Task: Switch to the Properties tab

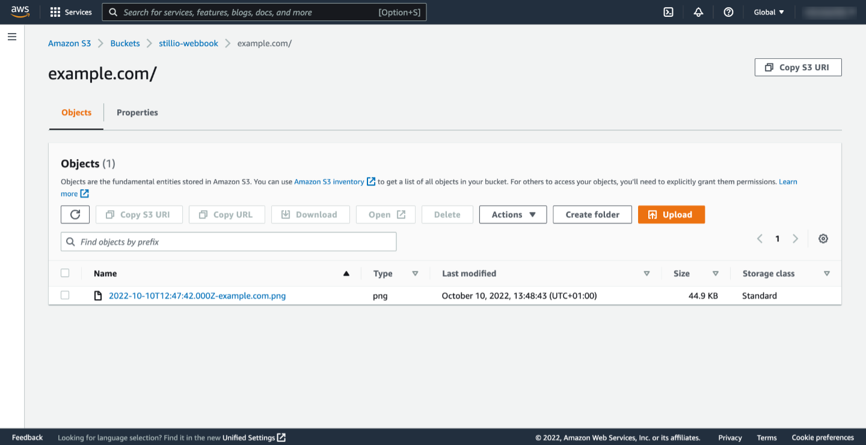Action: [137, 112]
